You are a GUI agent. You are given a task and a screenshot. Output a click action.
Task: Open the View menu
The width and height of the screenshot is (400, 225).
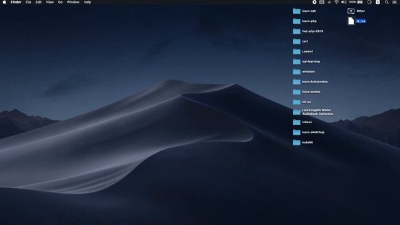click(50, 2)
